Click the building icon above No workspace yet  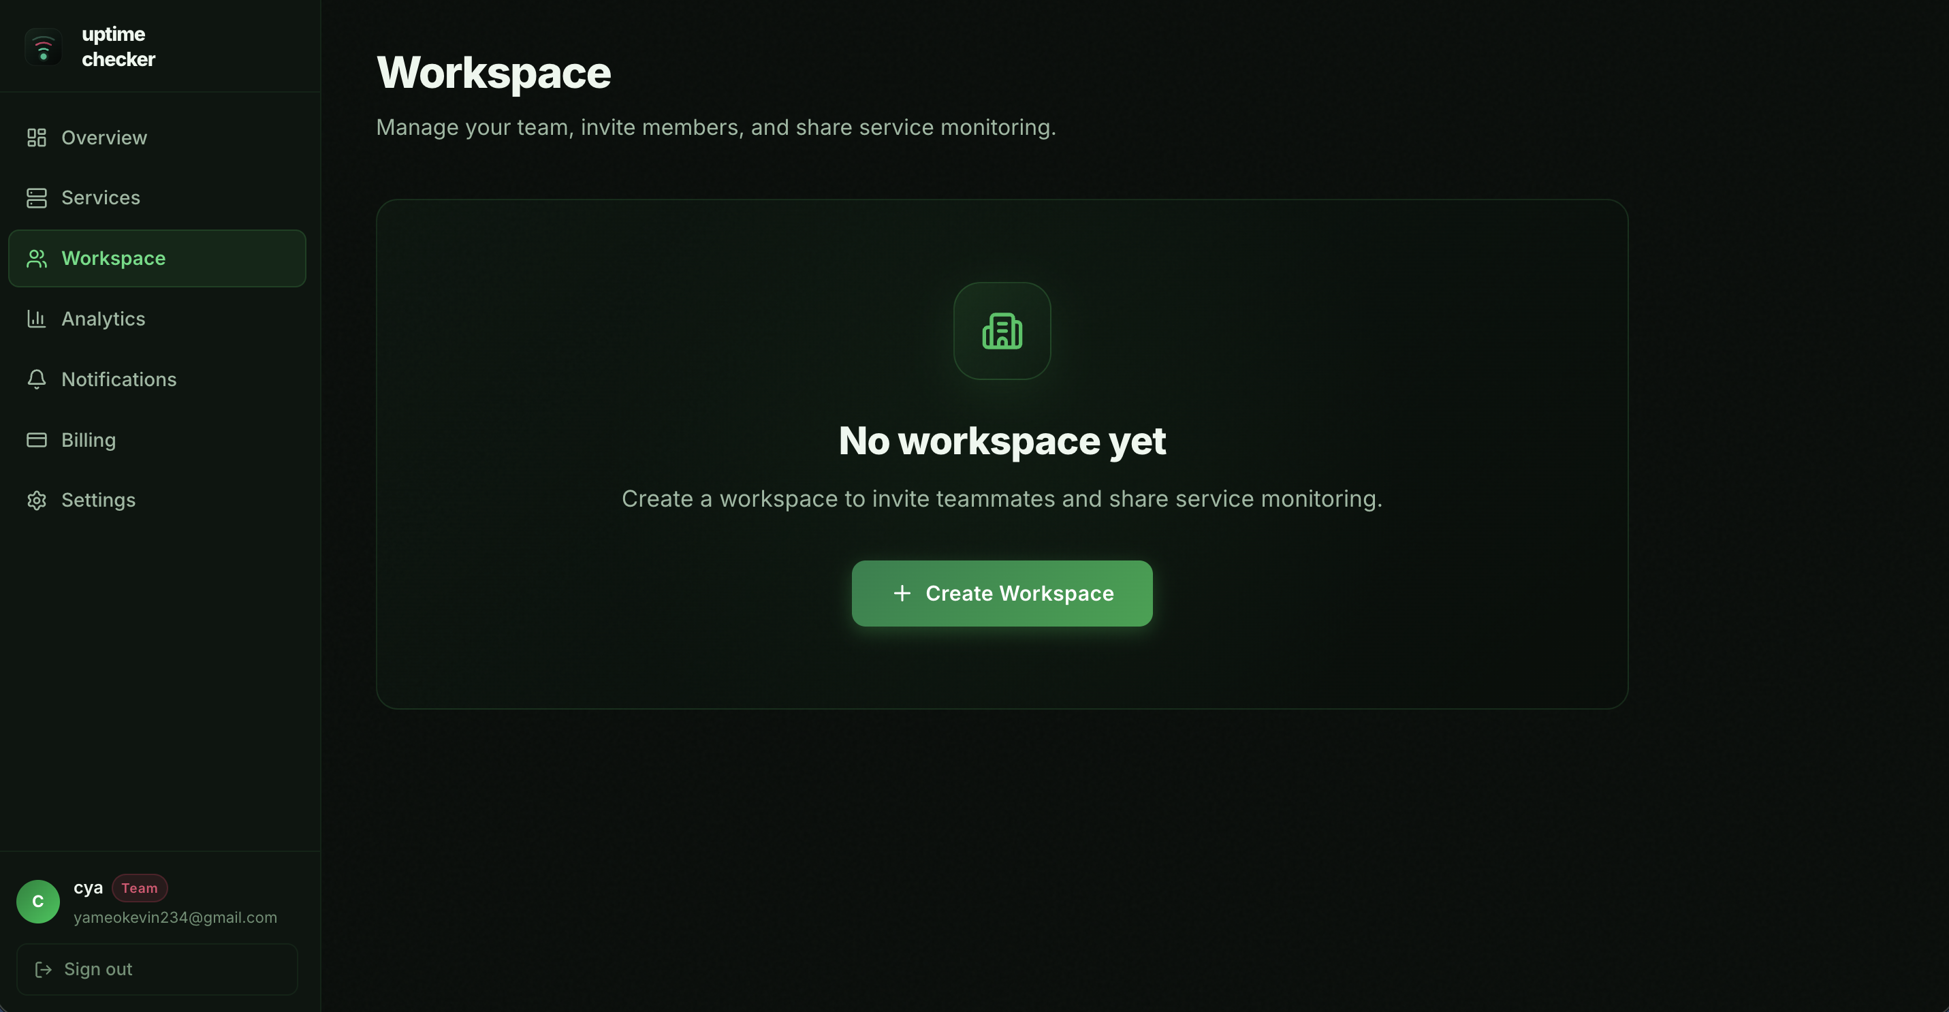coord(1002,331)
